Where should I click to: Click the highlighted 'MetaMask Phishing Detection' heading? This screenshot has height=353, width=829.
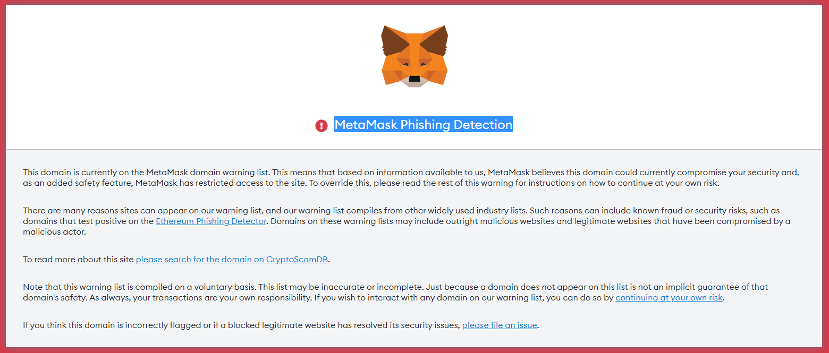coord(423,125)
